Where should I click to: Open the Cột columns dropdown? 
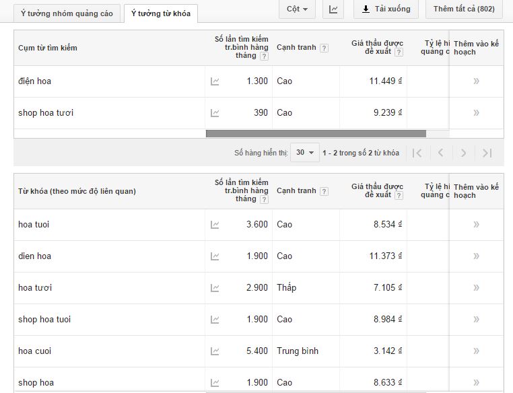point(297,9)
